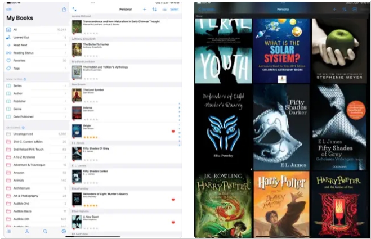Expand the Author book filter row
This screenshot has height=239, width=371.
pos(35,93)
